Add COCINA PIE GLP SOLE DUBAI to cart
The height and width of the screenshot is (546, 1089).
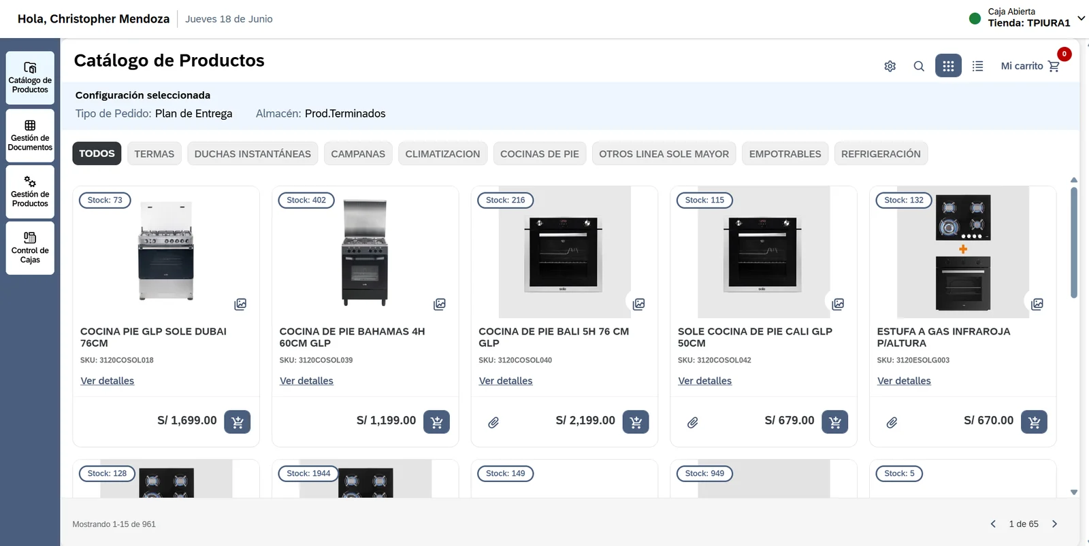(x=238, y=422)
